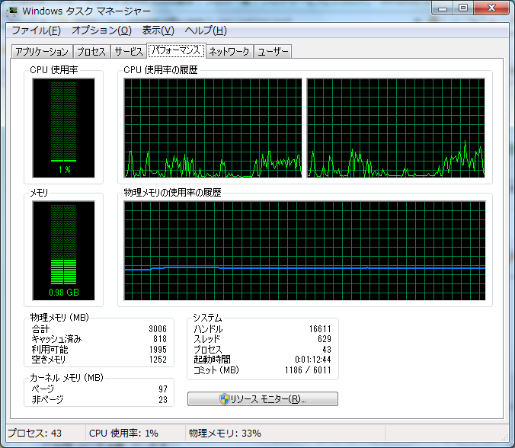
Task: Maximize the Task Manager window
Action: (x=463, y=8)
